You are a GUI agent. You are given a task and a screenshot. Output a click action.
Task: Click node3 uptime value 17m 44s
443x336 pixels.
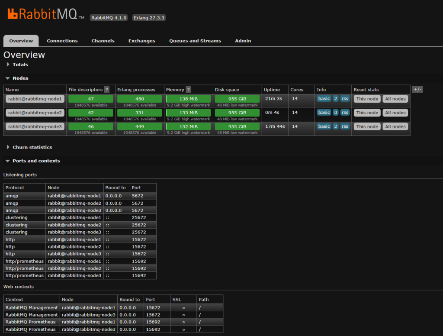click(275, 126)
